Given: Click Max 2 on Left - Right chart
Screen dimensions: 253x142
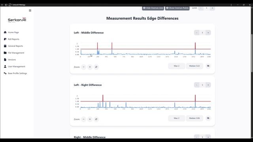Looking at the screenshot, I should coord(177,118).
